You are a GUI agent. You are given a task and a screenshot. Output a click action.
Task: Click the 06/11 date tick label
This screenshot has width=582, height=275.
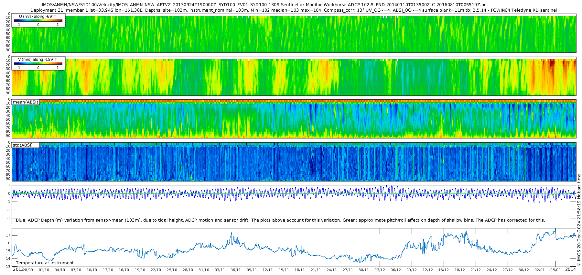click(x=236, y=270)
